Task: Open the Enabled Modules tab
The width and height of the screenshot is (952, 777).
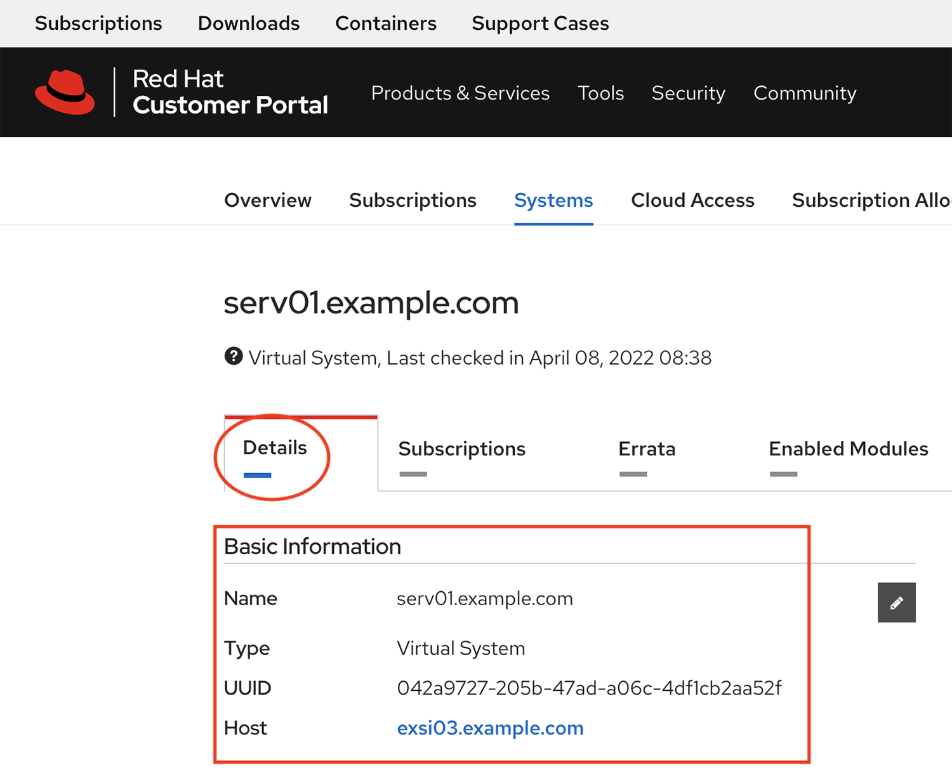Action: pyautogui.click(x=848, y=449)
